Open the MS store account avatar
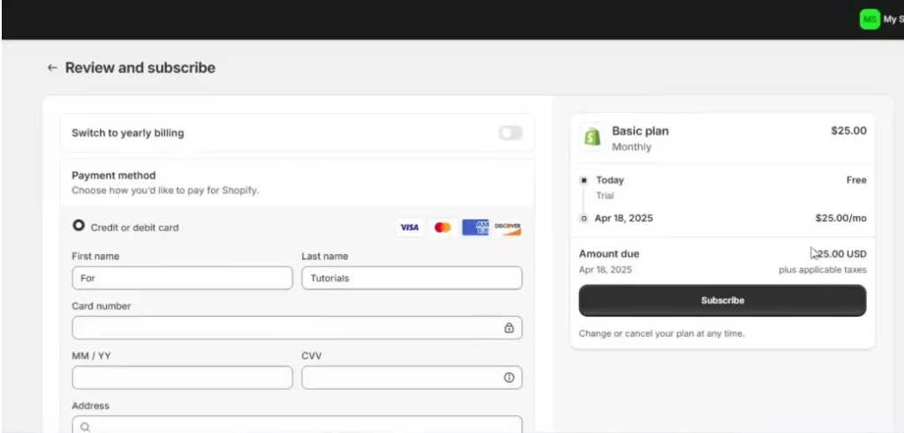 pyautogui.click(x=870, y=19)
